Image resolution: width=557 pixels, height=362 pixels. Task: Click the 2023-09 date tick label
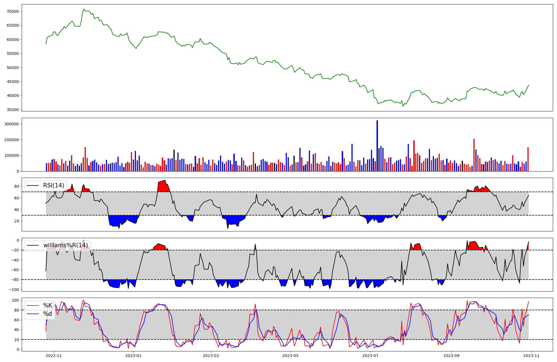pyautogui.click(x=451, y=356)
